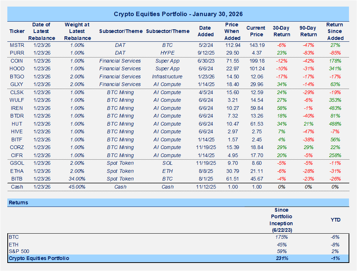357x271 pixels.
Task: Select the HOOD ticker cell
Action: pos(17,69)
